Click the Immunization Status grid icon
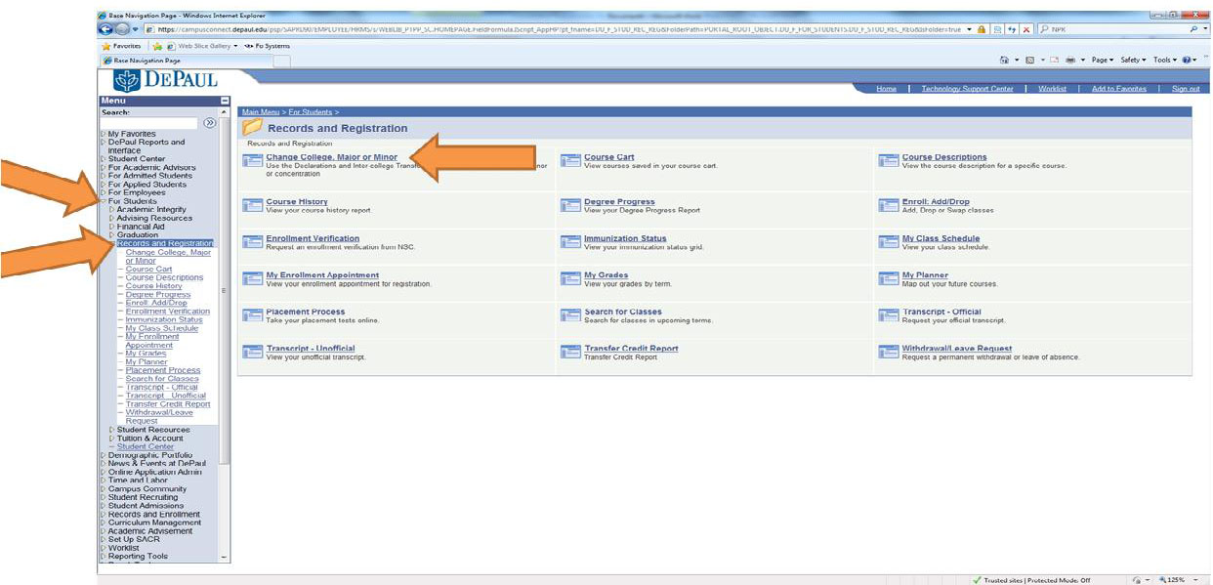This screenshot has height=585, width=1213. 571,241
